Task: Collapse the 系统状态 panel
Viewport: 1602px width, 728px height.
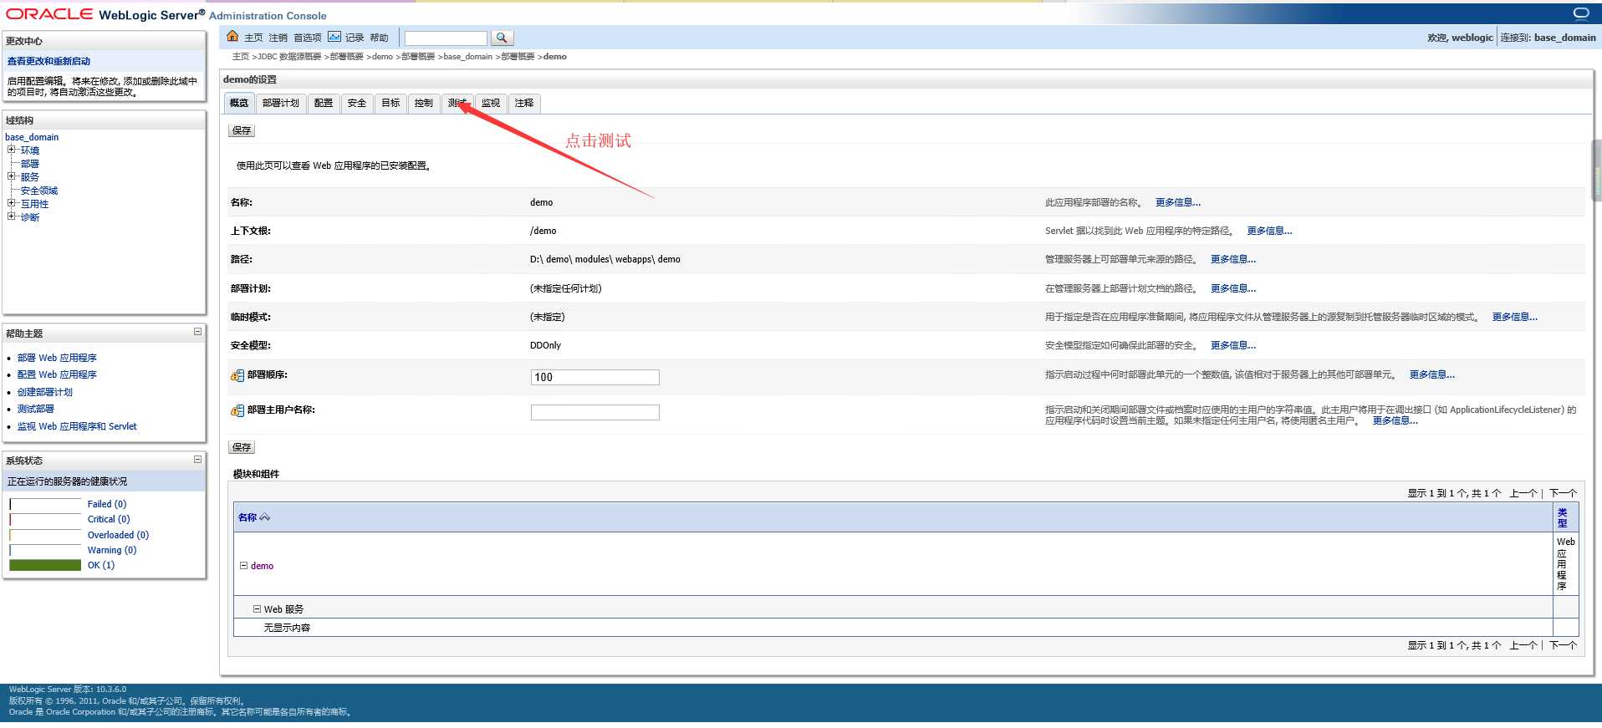Action: [x=197, y=459]
